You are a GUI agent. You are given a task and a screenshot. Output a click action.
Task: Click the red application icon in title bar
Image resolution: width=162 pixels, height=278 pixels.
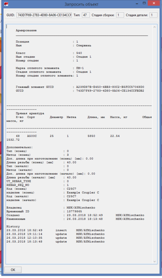(x=6, y=4)
